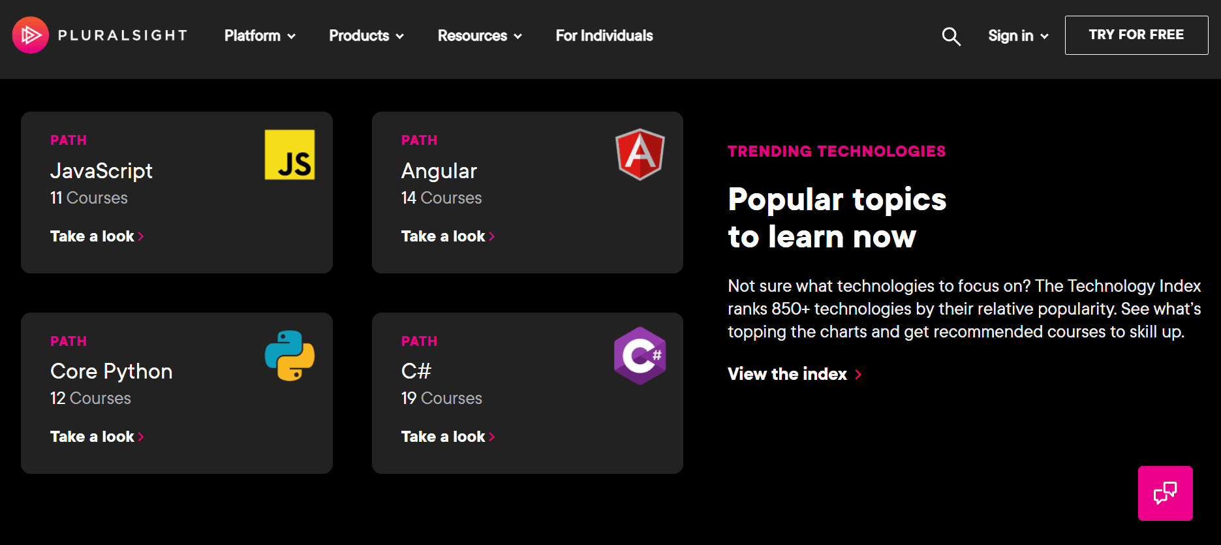Click the Angular shield logo icon
Viewport: 1221px width, 545px height.
click(640, 154)
